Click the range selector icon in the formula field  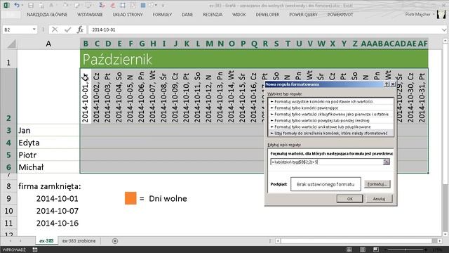pos(387,162)
